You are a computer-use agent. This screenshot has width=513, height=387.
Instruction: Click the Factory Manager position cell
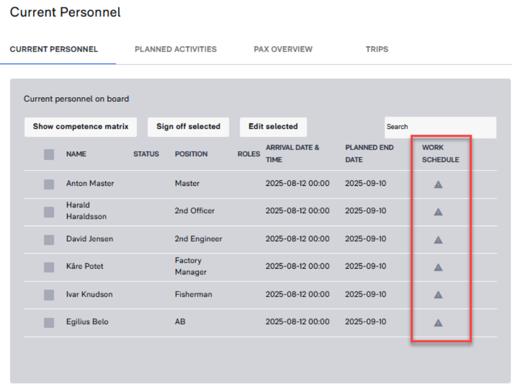tap(191, 267)
